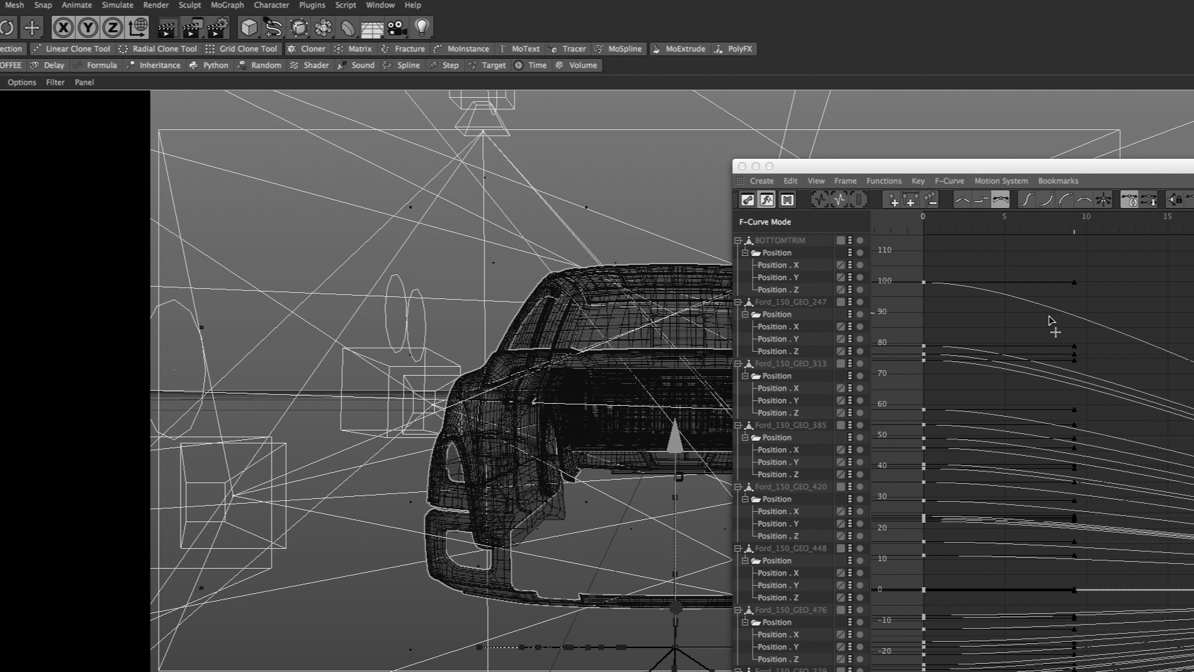Collapse the BOTTOMTRIM tree row

click(x=738, y=240)
